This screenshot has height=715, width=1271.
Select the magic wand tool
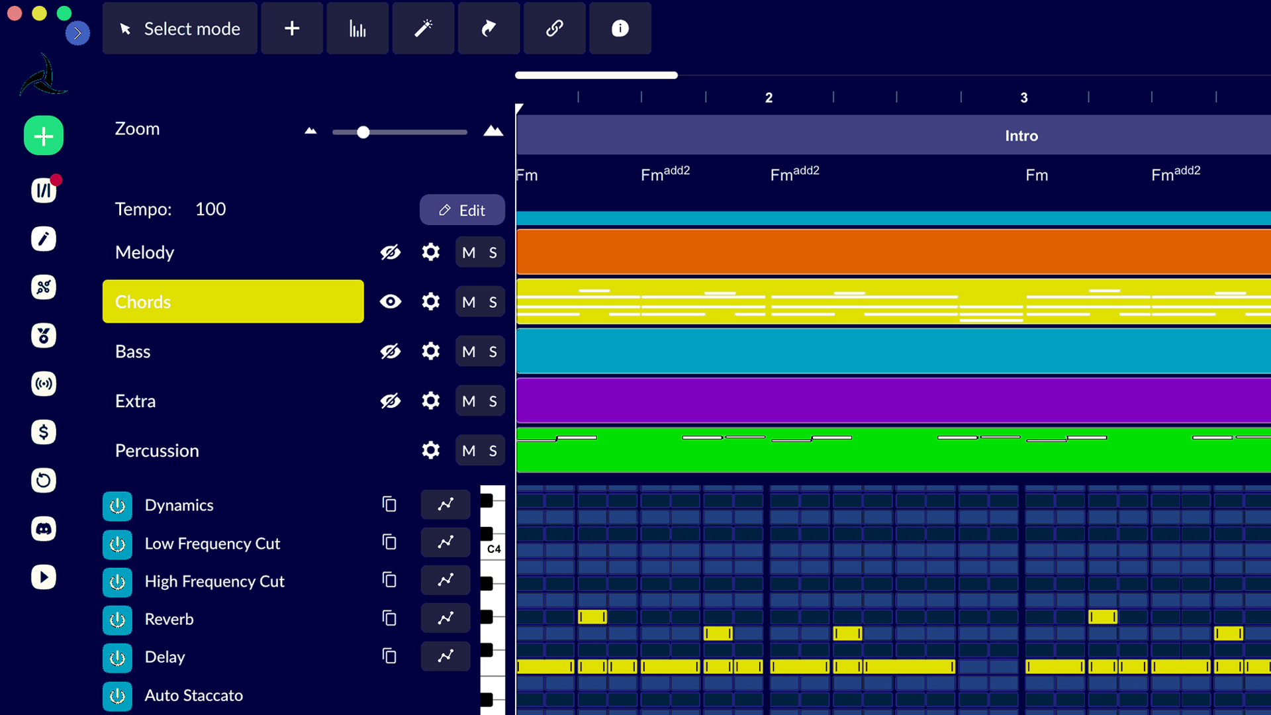click(423, 28)
